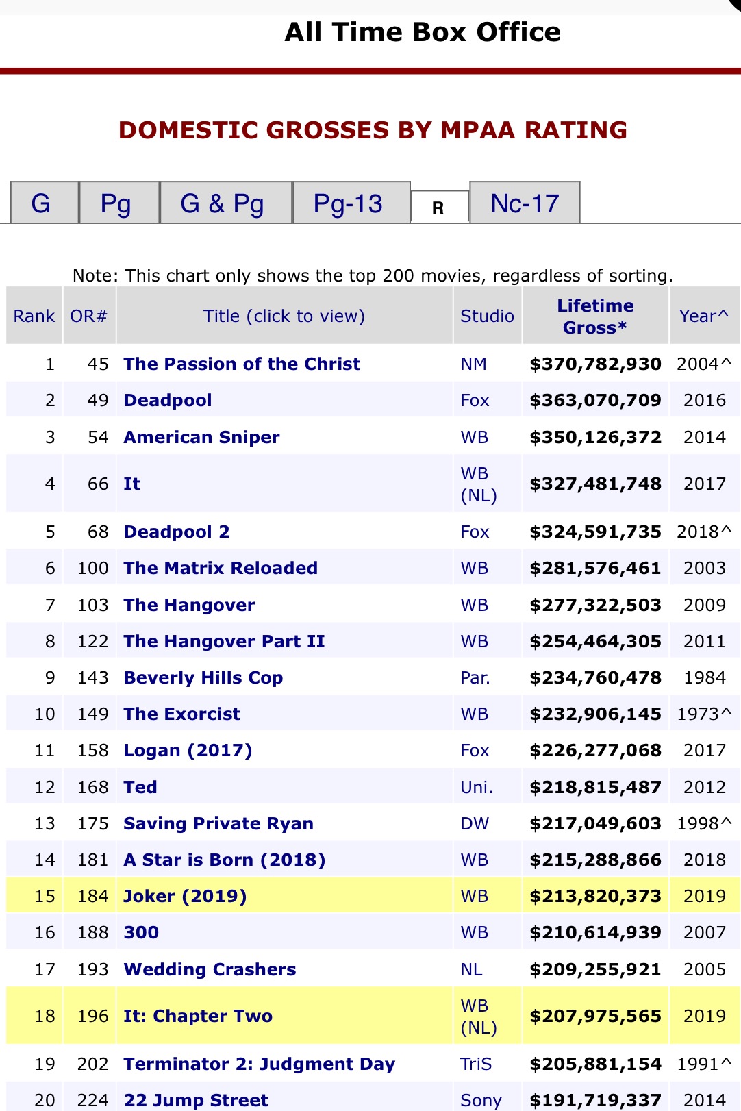Open the Nc-17 rating tab
741x1111 pixels.
tap(525, 203)
